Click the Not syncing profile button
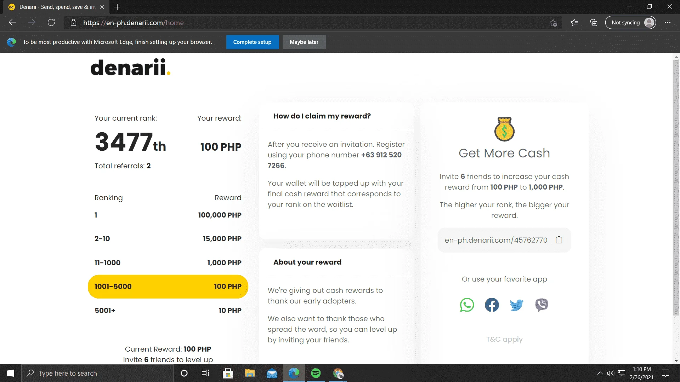 630,23
